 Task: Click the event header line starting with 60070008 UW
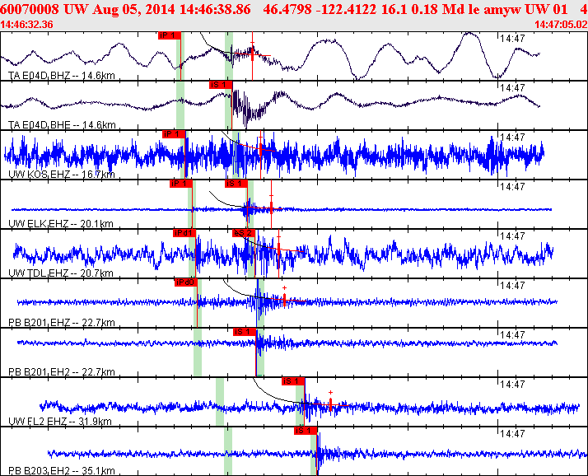tap(294, 9)
